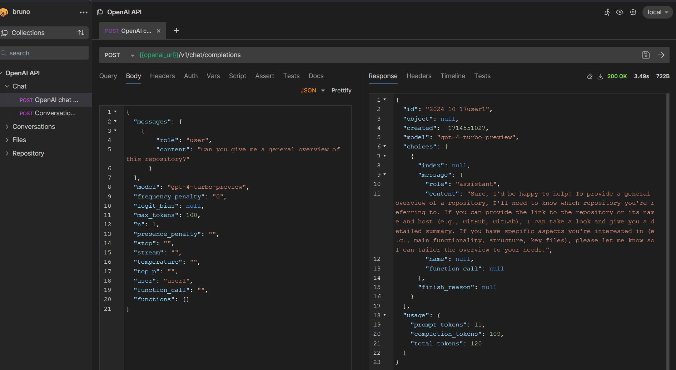Focus the sidebar search field
This screenshot has height=370, width=676.
[x=44, y=53]
